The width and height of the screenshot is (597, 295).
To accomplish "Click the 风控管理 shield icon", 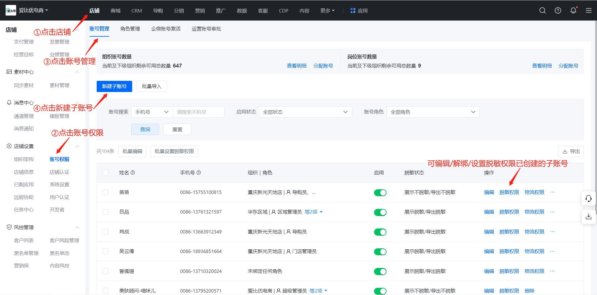I will (x=9, y=227).
